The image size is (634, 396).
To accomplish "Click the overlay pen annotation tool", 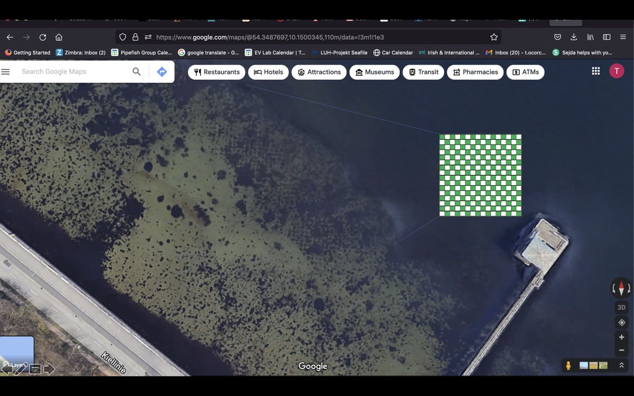I will click(x=20, y=369).
